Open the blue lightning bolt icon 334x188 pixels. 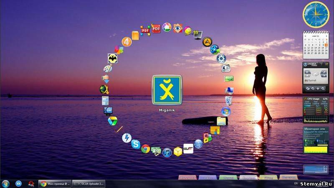pyautogui.click(x=127, y=138)
